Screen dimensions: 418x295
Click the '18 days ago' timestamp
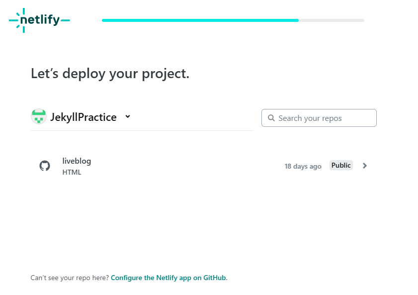pyautogui.click(x=303, y=166)
